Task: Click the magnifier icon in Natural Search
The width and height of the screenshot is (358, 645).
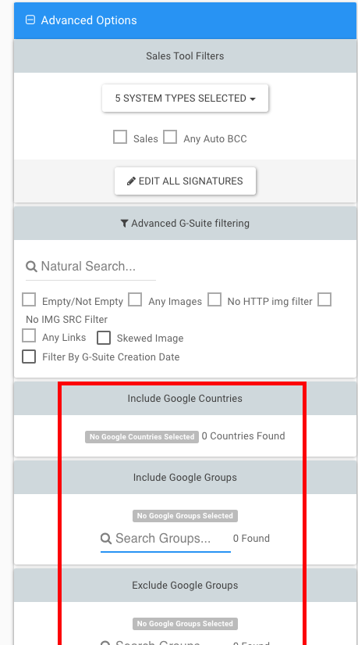Action: [x=31, y=266]
